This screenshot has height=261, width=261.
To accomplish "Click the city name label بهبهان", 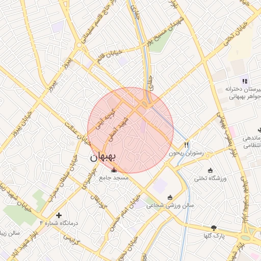I will 103,158.
